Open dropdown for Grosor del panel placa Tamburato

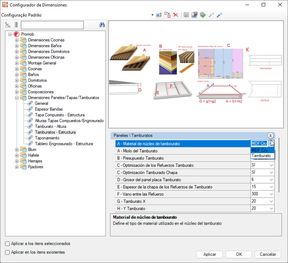(271, 180)
